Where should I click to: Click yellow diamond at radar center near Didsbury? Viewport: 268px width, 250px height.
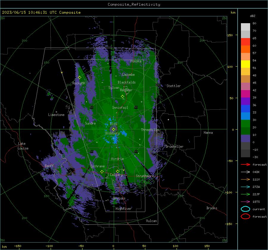113,130
